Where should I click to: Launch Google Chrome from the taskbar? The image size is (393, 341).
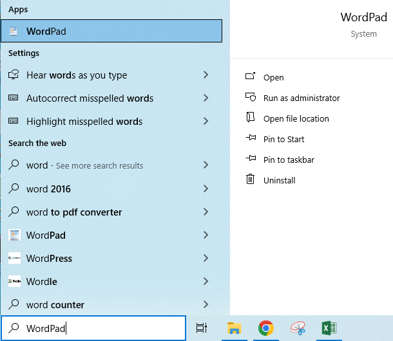[x=266, y=328]
